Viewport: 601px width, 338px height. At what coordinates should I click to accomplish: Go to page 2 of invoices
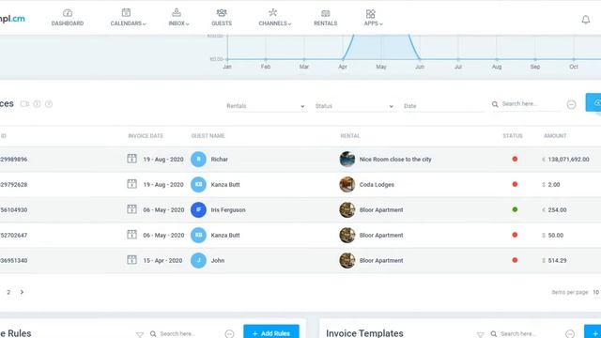point(8,292)
